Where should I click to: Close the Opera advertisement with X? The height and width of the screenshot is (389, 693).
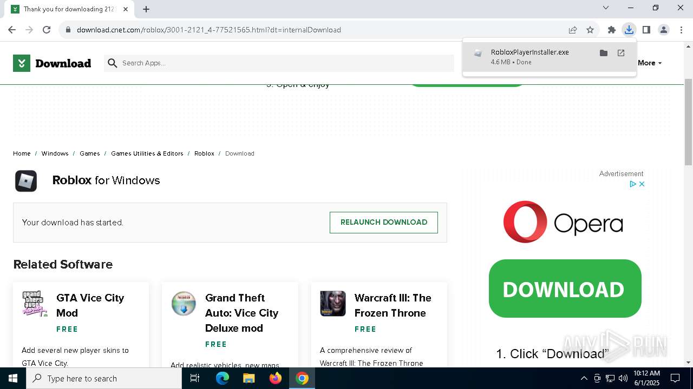[x=642, y=184]
